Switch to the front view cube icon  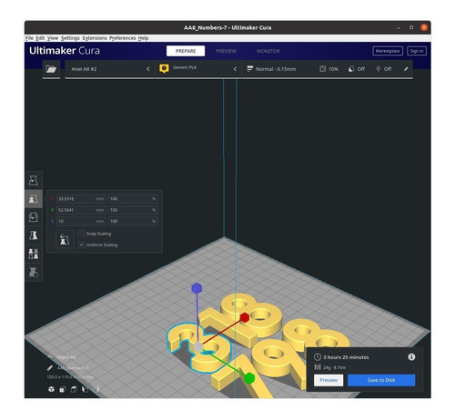click(63, 389)
